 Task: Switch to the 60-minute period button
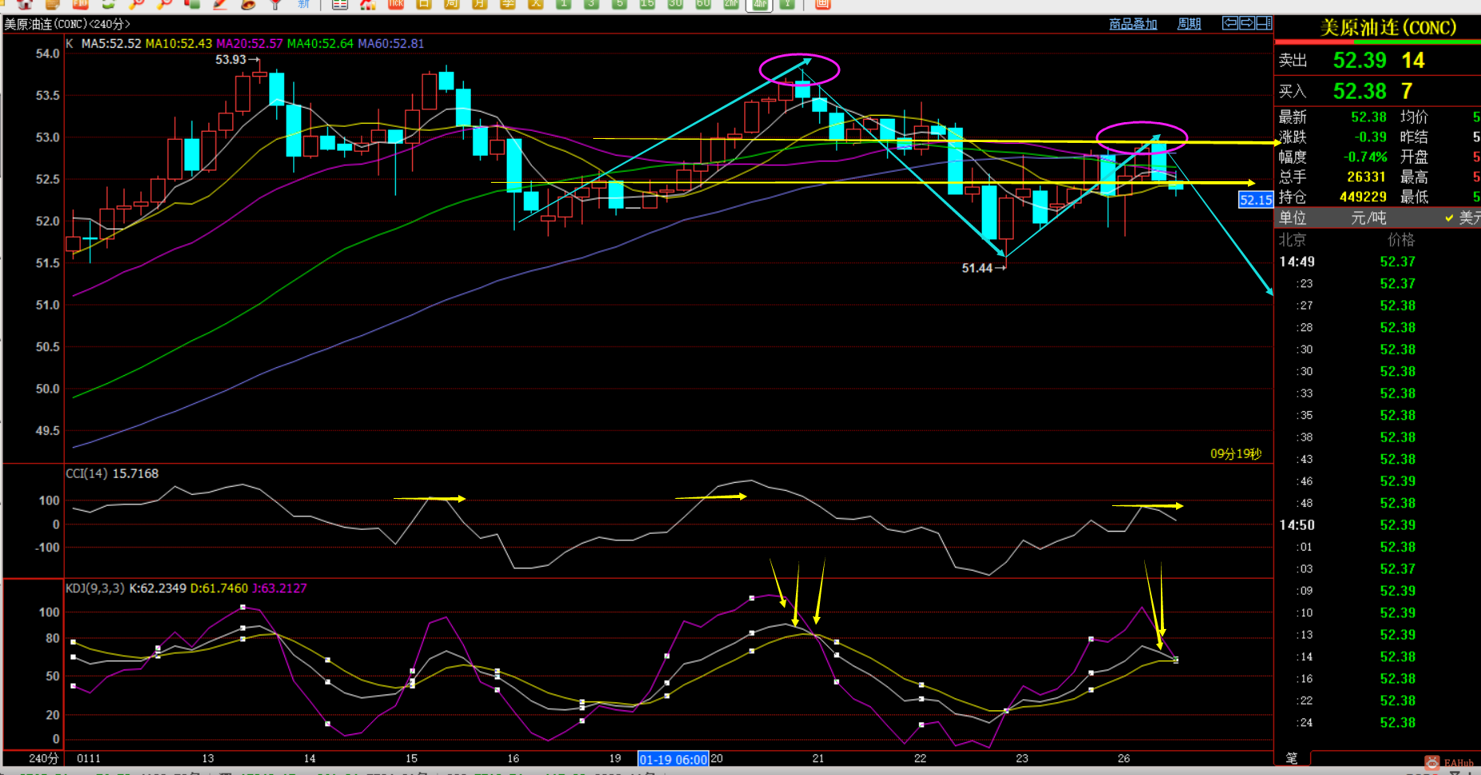[x=703, y=4]
